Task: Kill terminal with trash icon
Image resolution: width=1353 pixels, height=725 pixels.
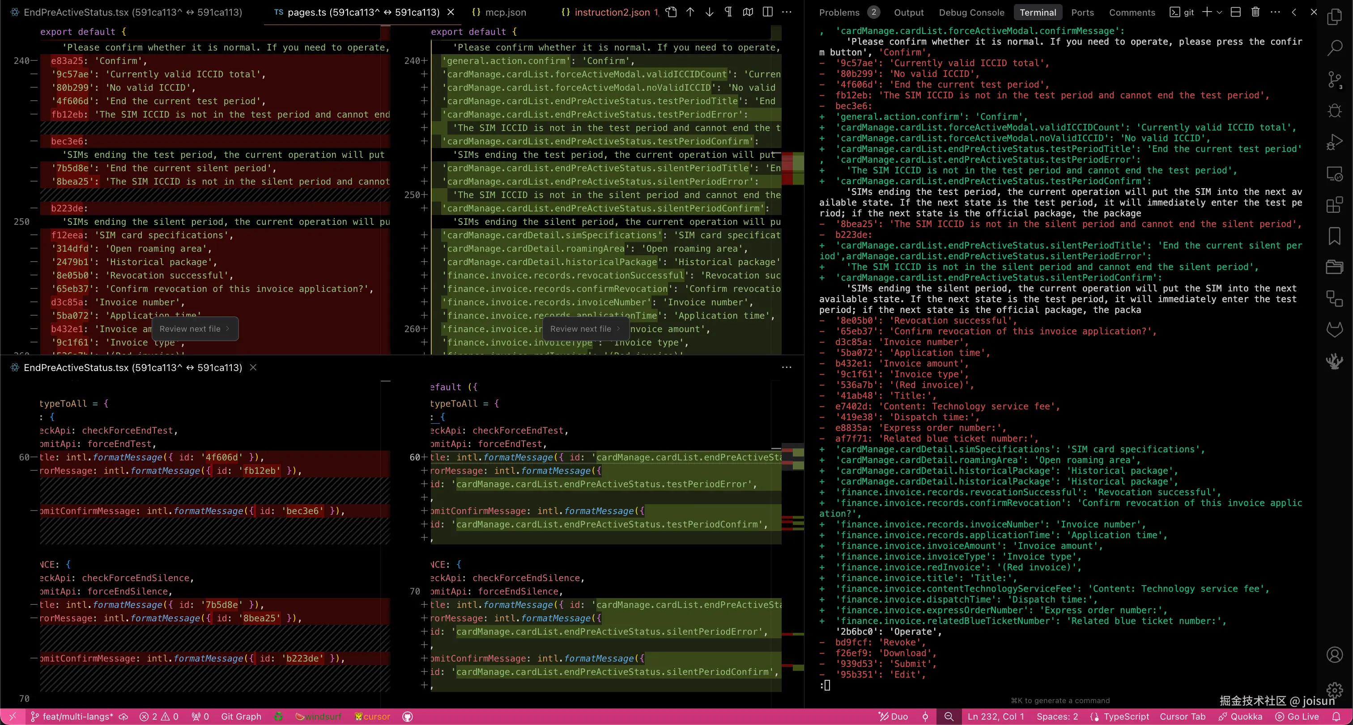Action: (1255, 12)
